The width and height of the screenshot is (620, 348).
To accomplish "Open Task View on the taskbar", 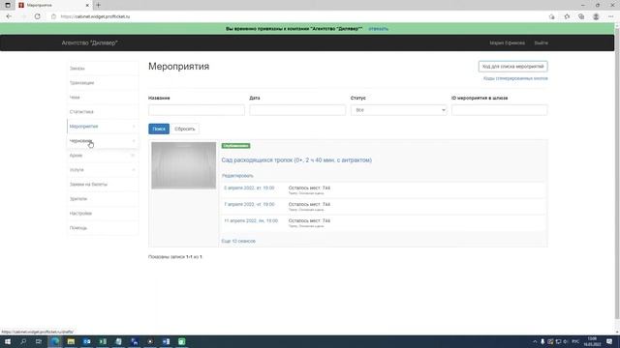I will pyautogui.click(x=39, y=341).
